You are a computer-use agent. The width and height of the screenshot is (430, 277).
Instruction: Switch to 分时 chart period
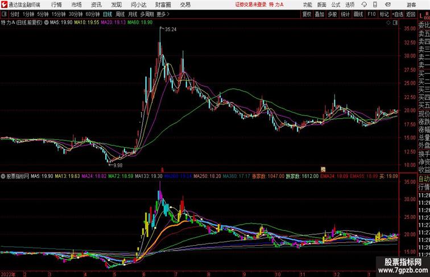pyautogui.click(x=15, y=14)
